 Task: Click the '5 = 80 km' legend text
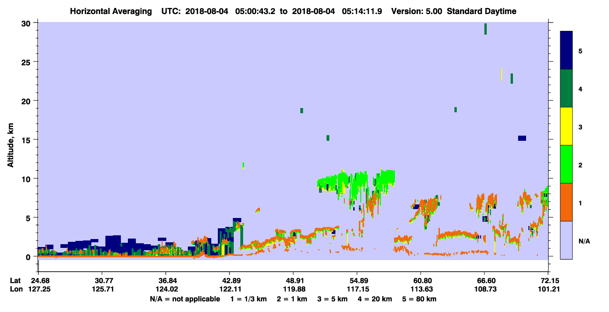[x=419, y=298]
